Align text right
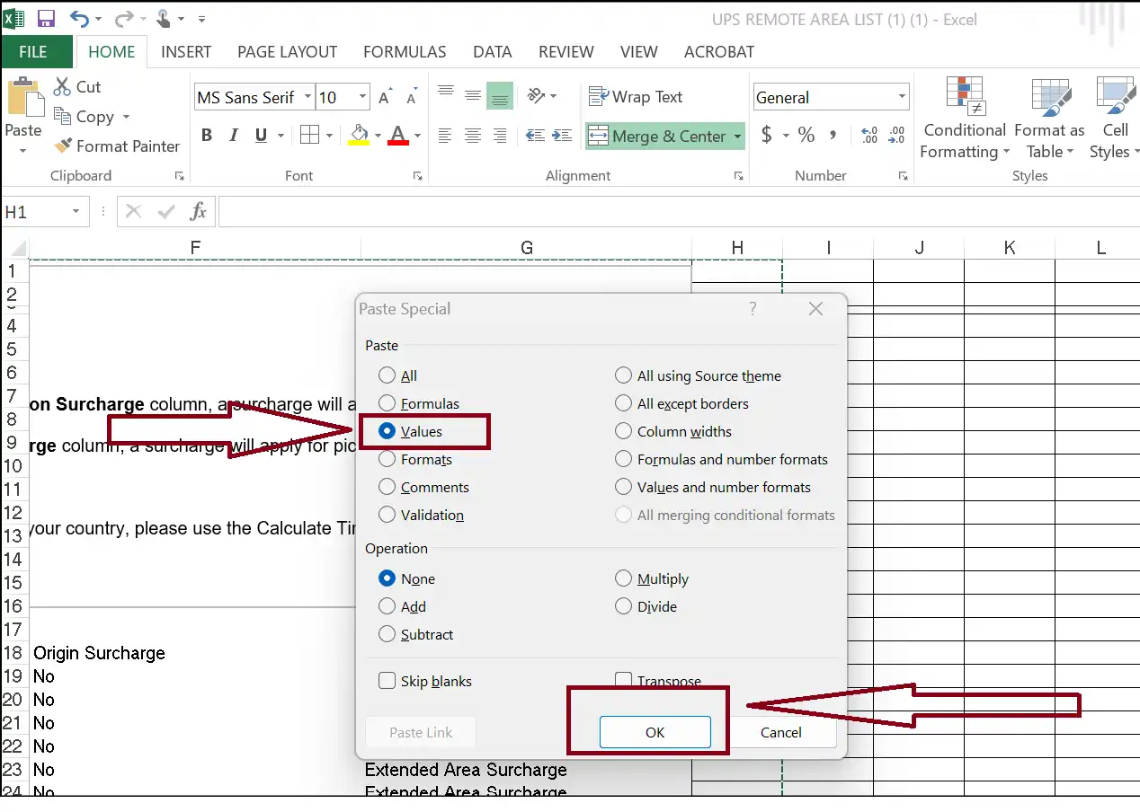 500,136
